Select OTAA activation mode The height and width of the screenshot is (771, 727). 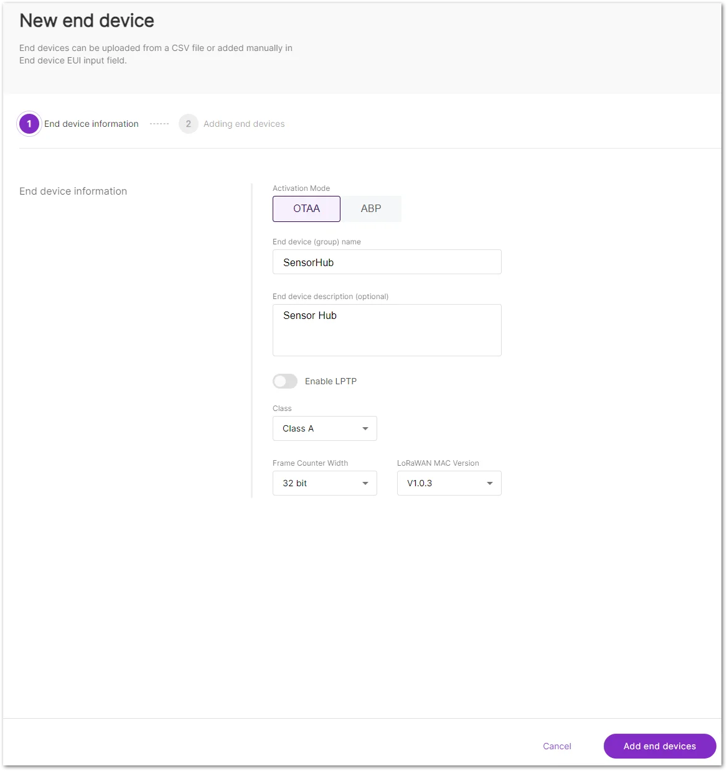pos(306,209)
